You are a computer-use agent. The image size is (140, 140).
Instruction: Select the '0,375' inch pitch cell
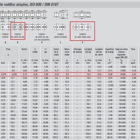3,74
